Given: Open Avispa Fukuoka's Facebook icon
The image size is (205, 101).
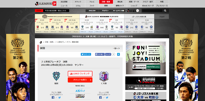Looking at the screenshot, I should pos(53,97).
